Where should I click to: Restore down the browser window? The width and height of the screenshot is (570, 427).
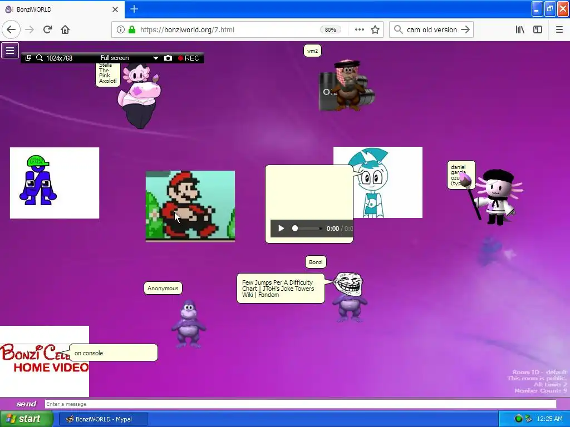(x=550, y=9)
